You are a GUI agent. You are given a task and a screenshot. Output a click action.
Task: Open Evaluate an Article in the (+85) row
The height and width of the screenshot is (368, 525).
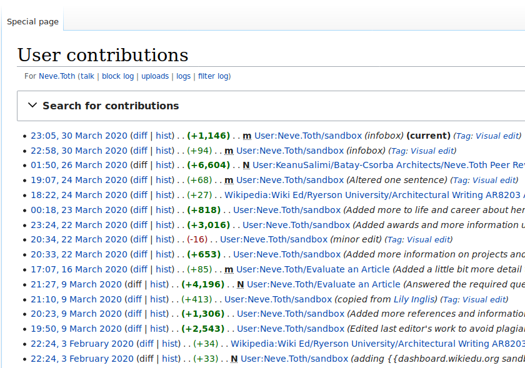coord(313,269)
